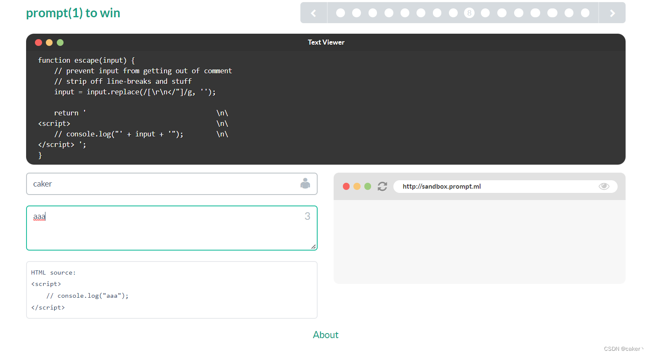Toggle the eye icon in the URL bar

click(604, 186)
